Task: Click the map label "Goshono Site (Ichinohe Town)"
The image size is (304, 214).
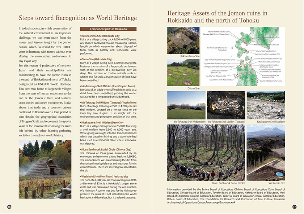Action: (271, 81)
